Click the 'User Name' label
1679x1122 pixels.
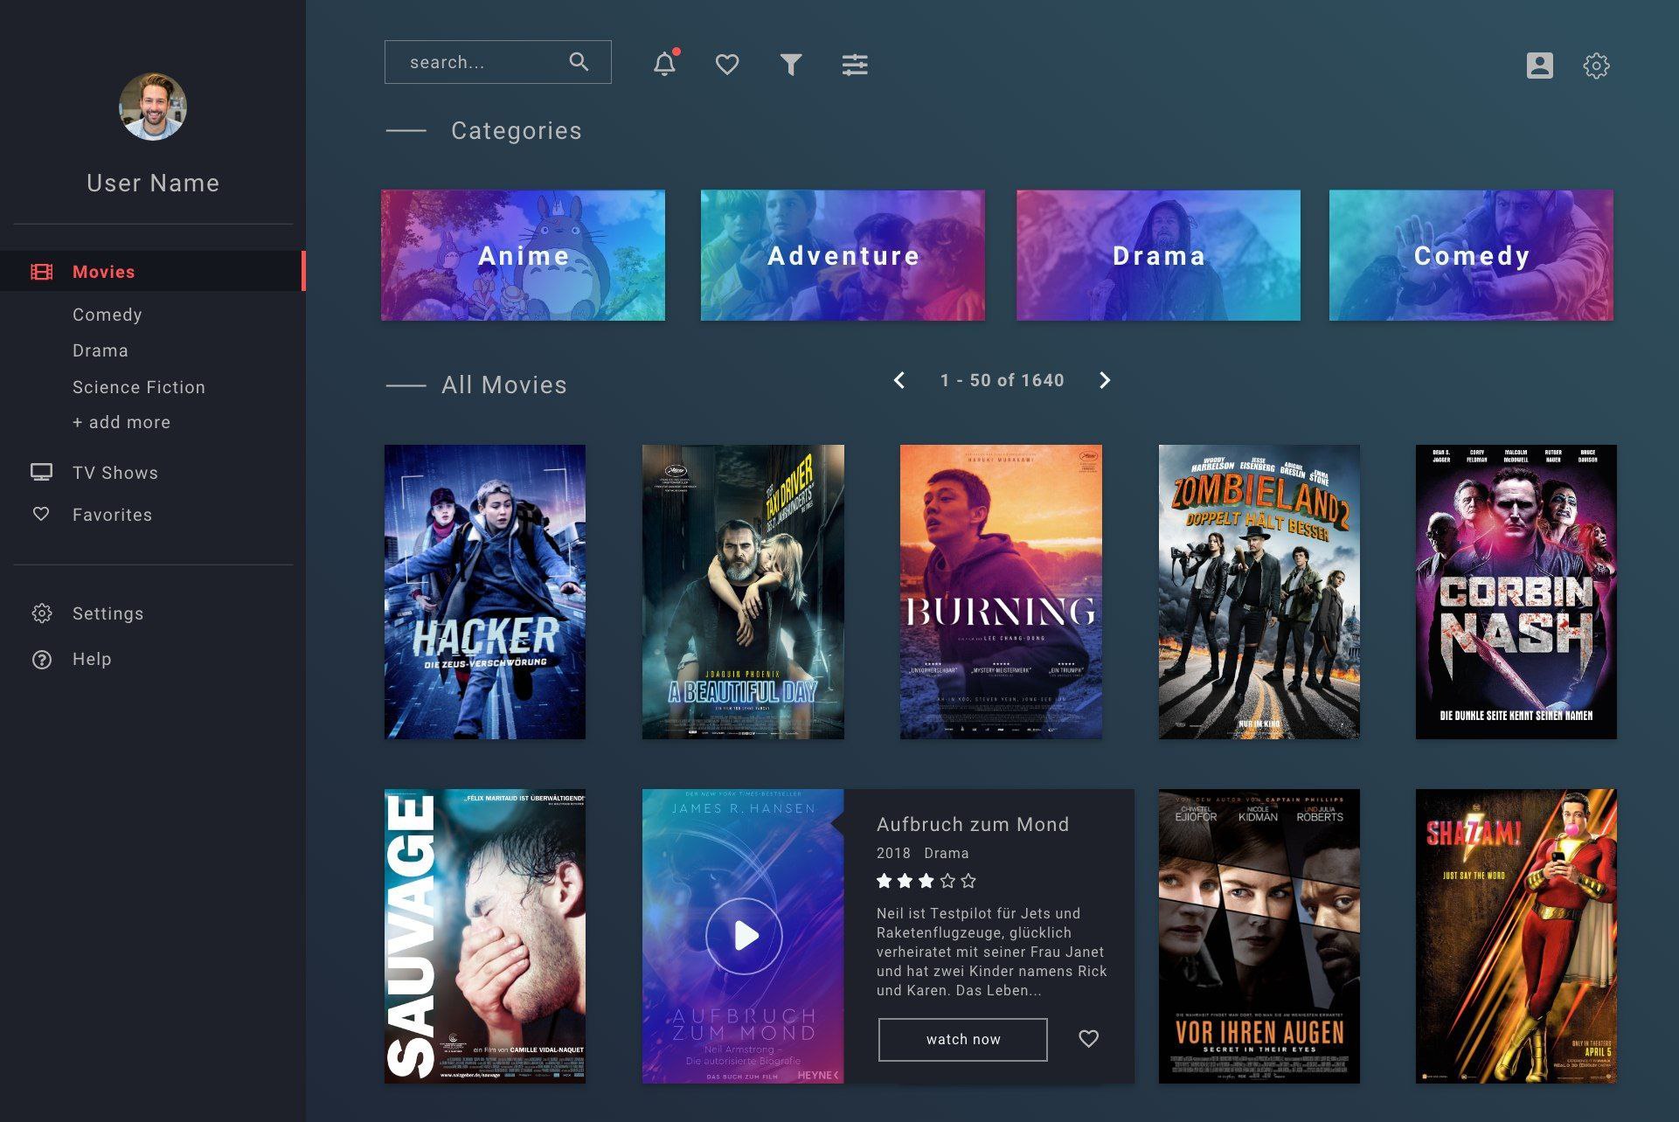pos(153,183)
